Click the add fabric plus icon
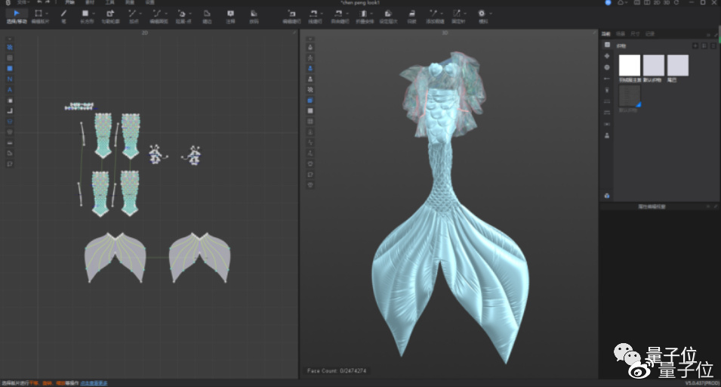721x387 pixels. click(x=695, y=45)
